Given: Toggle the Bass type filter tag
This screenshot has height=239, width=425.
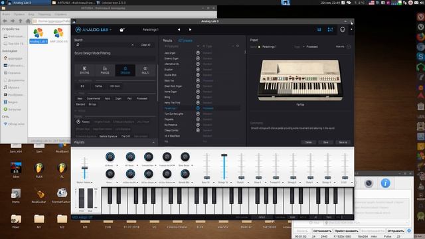Looking at the screenshot, I should coord(80,99).
